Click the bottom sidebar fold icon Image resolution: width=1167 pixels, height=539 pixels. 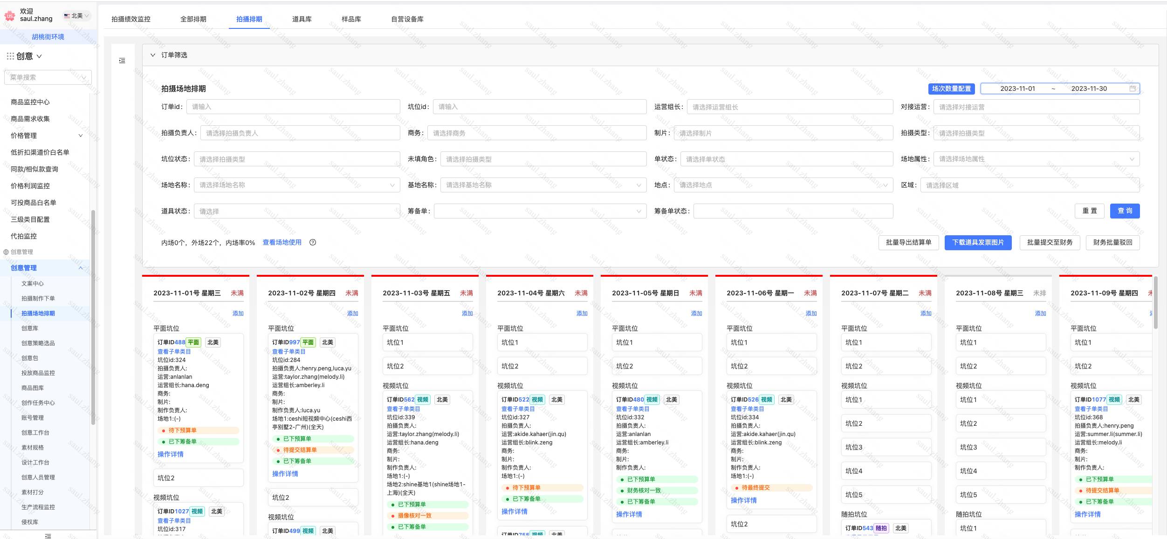pos(48,536)
